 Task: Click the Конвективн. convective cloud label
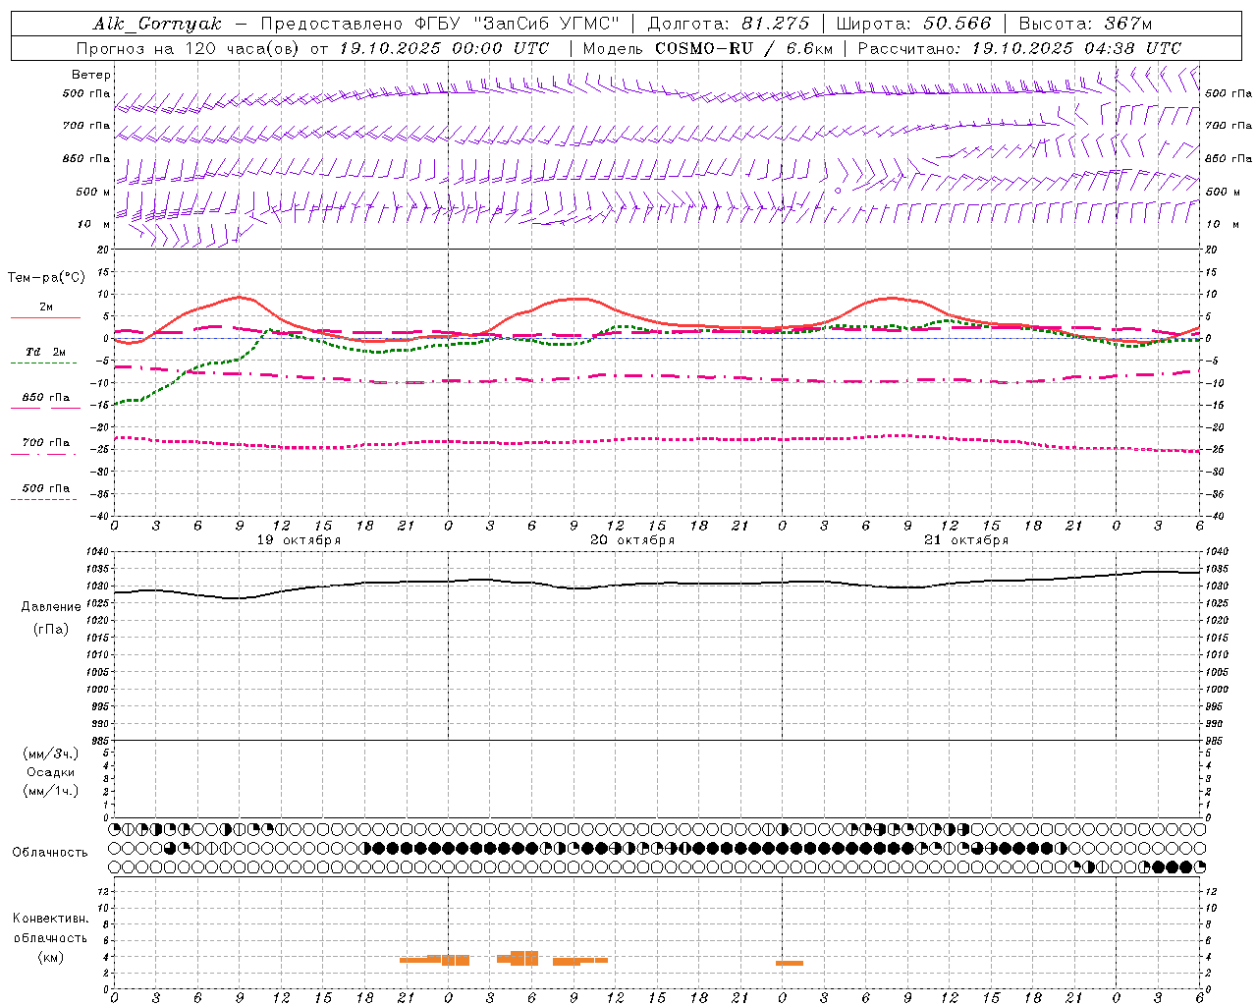click(x=50, y=919)
